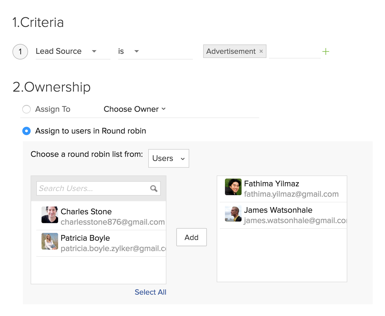The image size is (385, 316).
Task: Open the Lead Source field dropdown
Action: (x=94, y=51)
